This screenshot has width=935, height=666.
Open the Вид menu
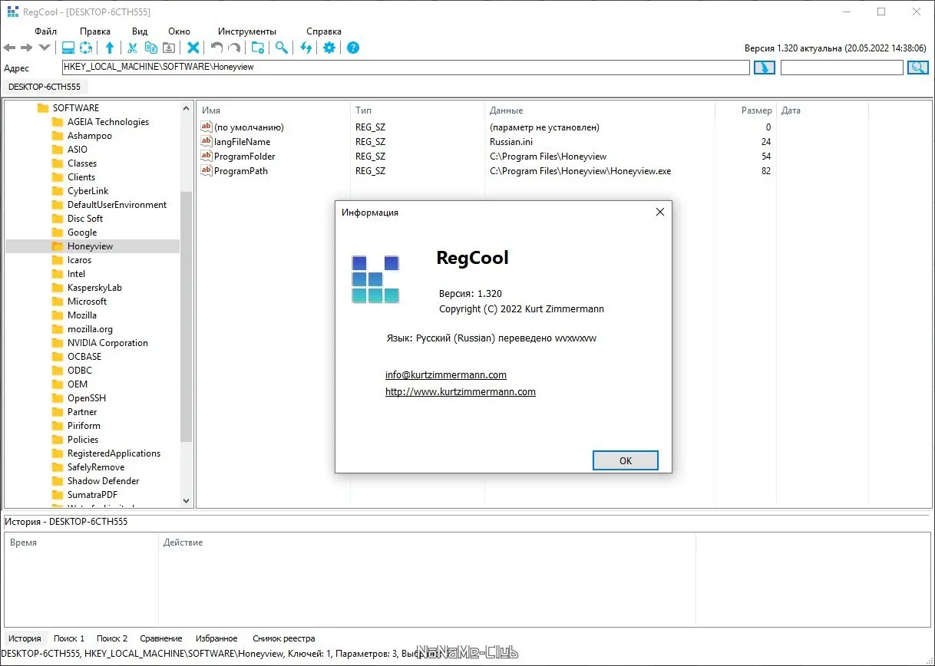coord(140,31)
